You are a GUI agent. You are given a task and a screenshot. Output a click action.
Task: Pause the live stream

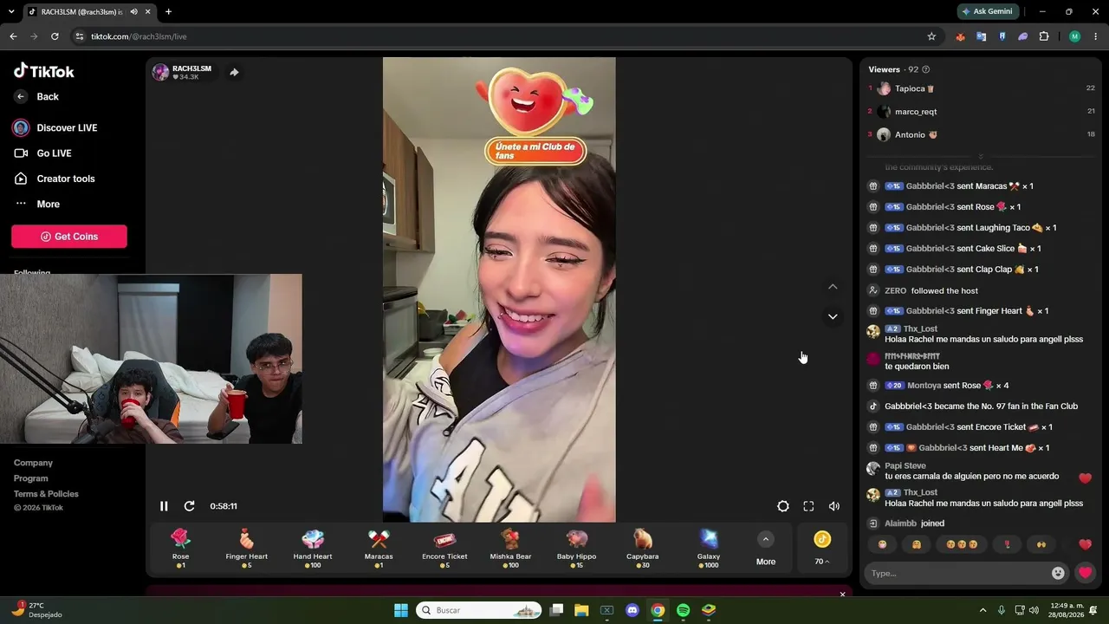click(164, 506)
